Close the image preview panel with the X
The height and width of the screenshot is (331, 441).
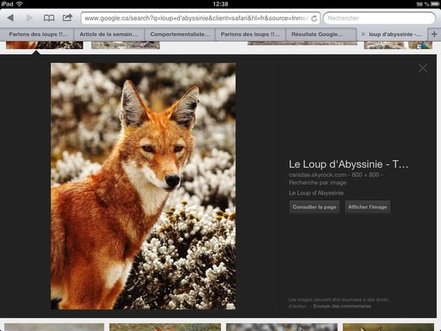pos(422,68)
